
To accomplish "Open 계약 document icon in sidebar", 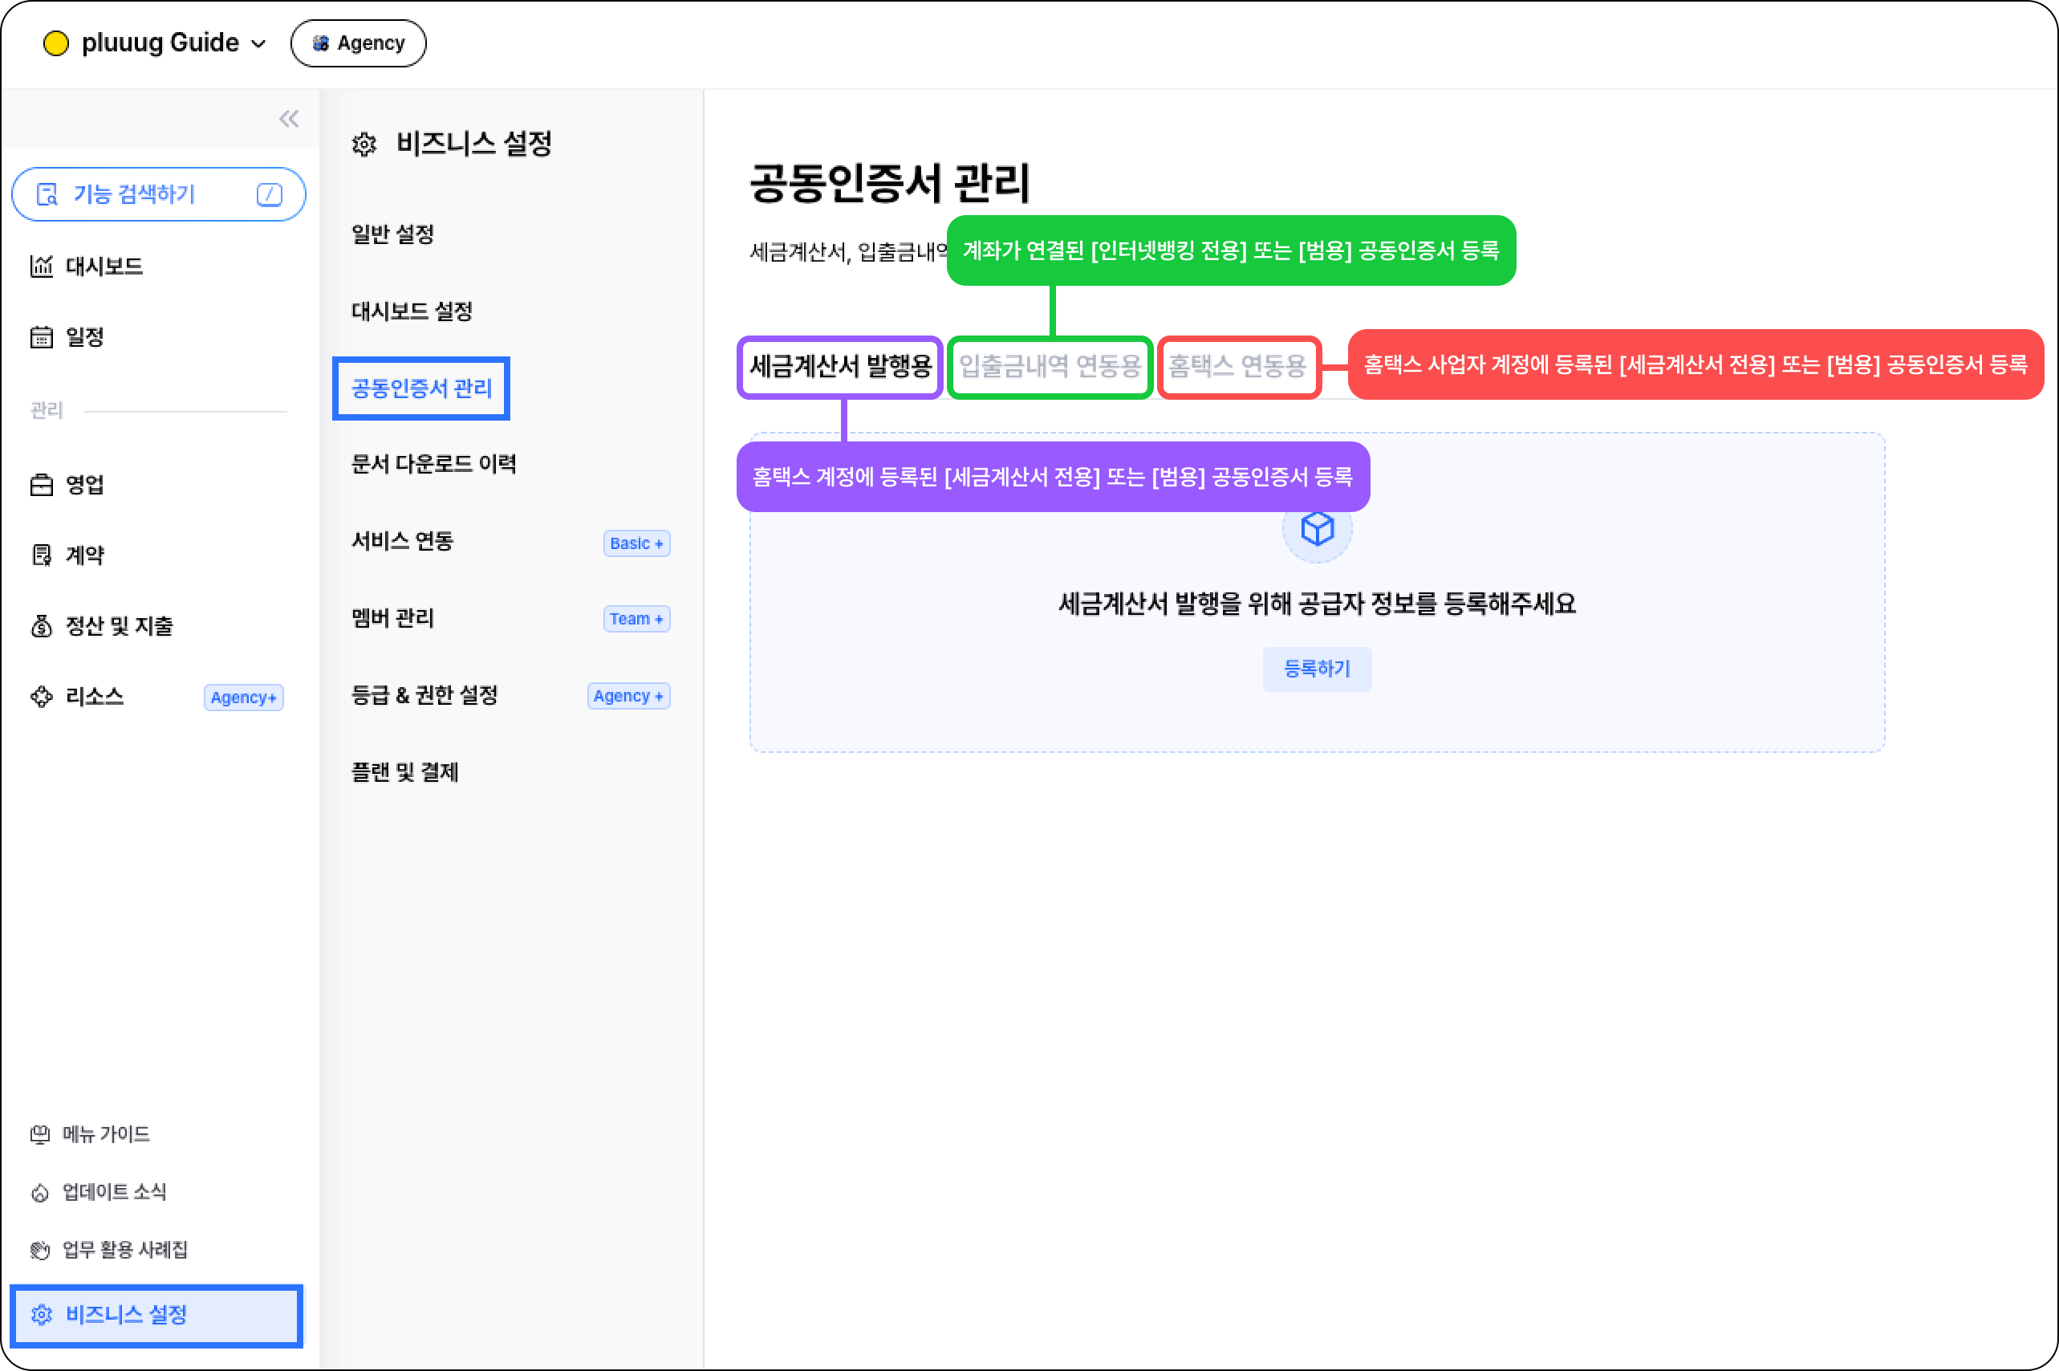I will 41,555.
